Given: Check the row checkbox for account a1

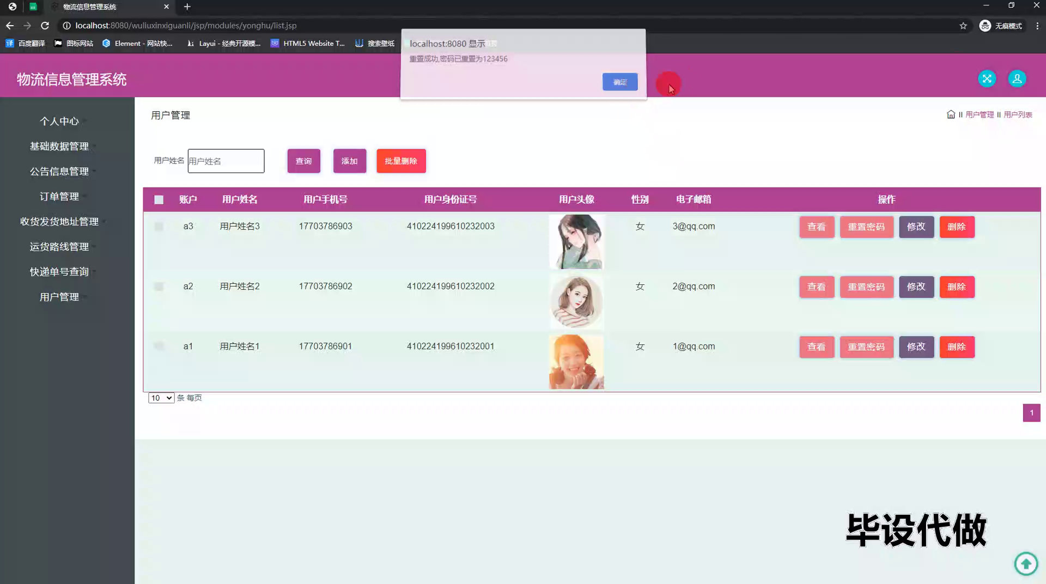Looking at the screenshot, I should point(159,346).
